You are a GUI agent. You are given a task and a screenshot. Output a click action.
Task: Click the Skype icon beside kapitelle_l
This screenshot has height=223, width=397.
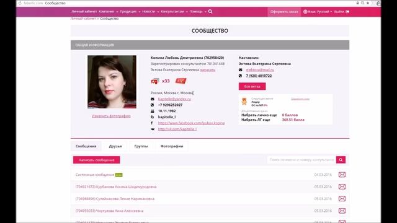coord(153,117)
